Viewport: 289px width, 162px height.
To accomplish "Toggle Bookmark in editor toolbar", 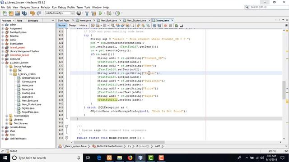I will pyautogui.click(x=148, y=26).
